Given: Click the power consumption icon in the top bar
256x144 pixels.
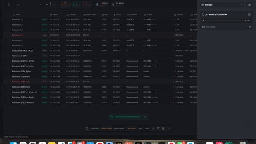Looking at the screenshot, I should click(113, 4).
